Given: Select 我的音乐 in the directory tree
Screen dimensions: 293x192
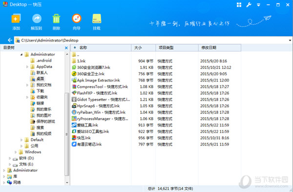Looking at the screenshot, I should (x=44, y=109).
